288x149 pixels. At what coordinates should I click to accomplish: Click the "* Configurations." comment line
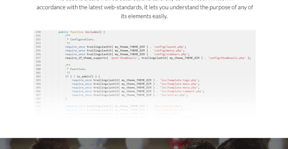81,39
